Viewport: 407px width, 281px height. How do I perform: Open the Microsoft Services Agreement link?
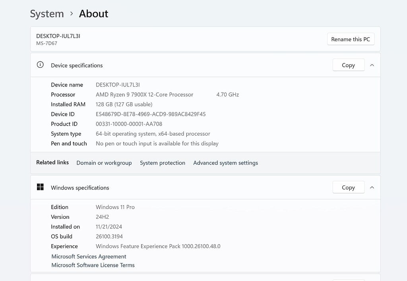click(89, 256)
